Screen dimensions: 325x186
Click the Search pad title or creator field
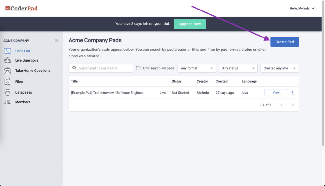pyautogui.click(x=101, y=68)
